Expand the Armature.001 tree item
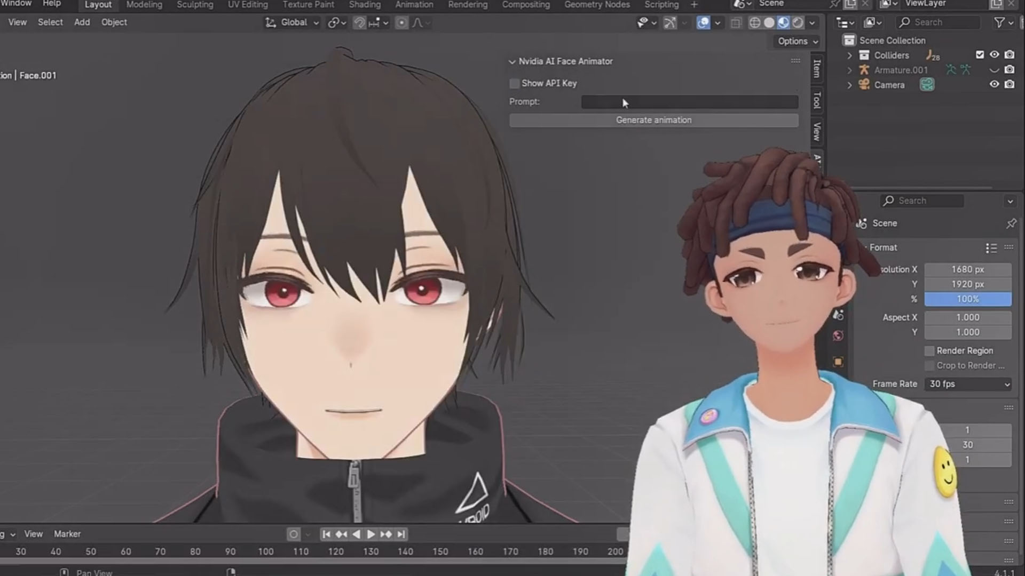1025x576 pixels. click(x=849, y=70)
